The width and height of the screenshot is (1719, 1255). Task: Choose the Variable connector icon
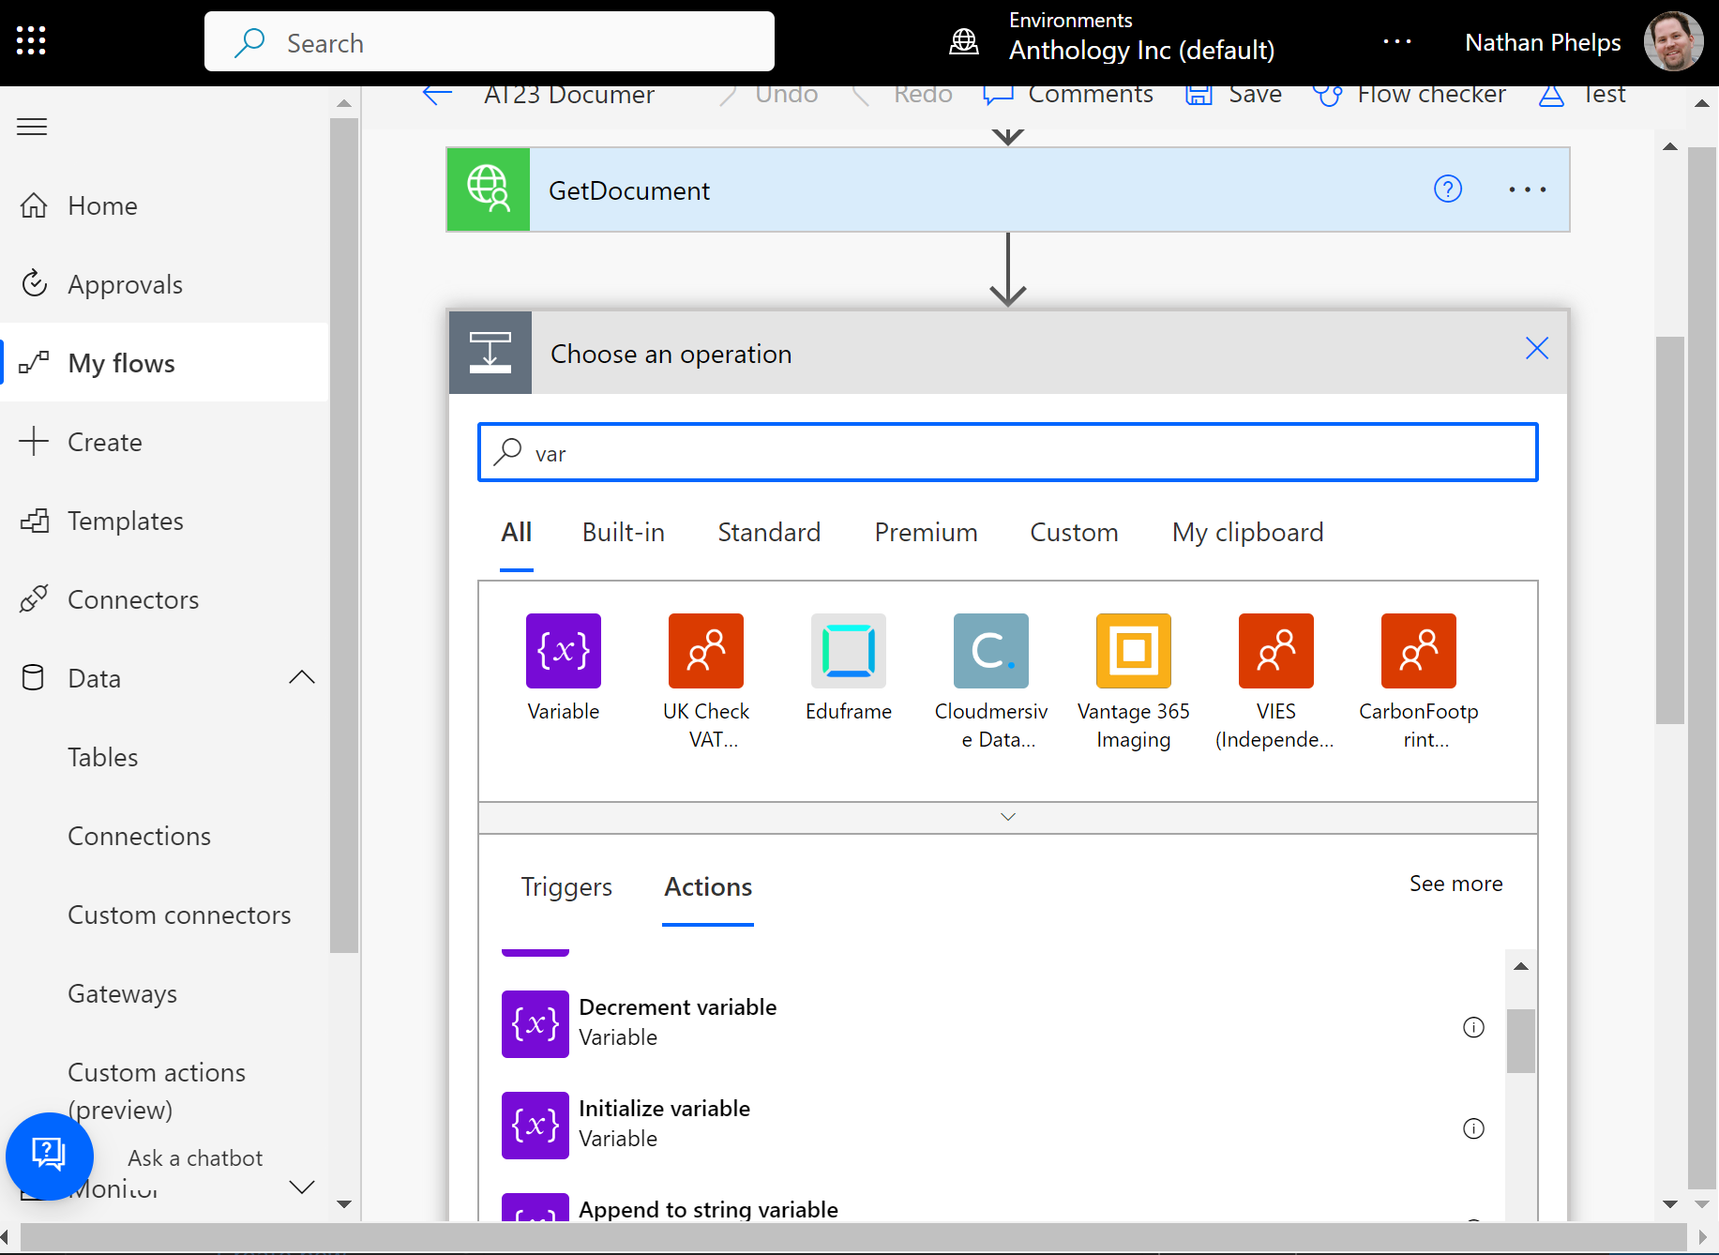564,651
